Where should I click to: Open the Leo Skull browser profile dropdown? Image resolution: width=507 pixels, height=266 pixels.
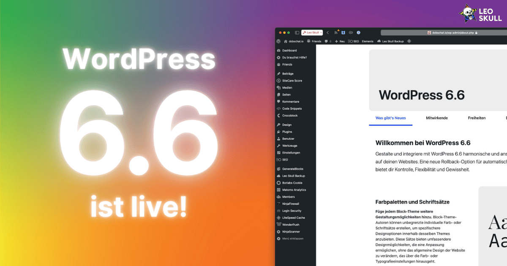click(311, 32)
